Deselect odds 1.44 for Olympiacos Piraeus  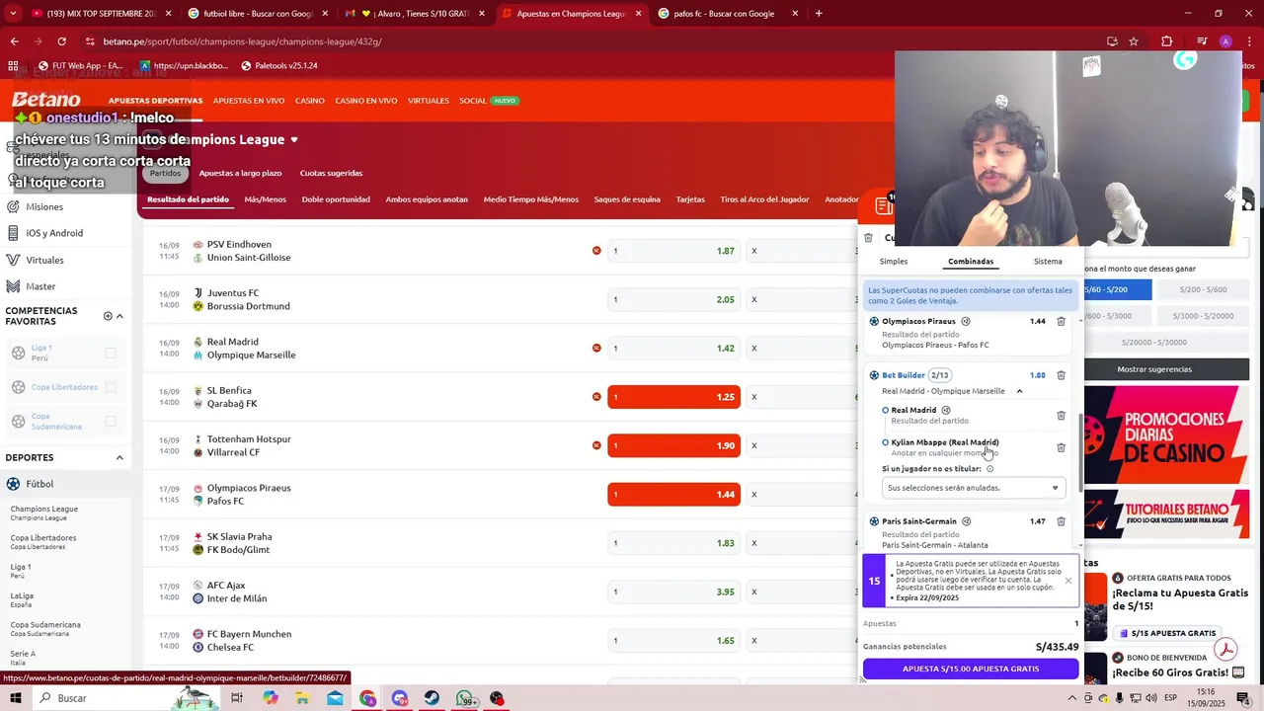(x=673, y=494)
